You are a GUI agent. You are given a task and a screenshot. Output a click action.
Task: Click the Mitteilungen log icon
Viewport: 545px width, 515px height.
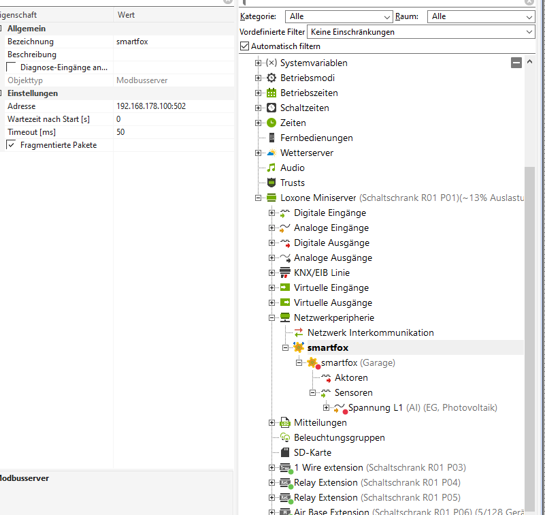click(285, 422)
